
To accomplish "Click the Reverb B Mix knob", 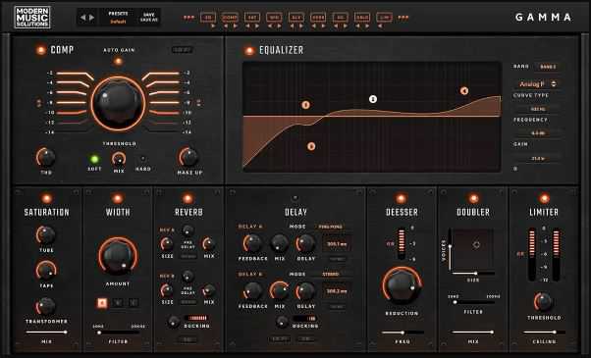I will [x=209, y=290].
